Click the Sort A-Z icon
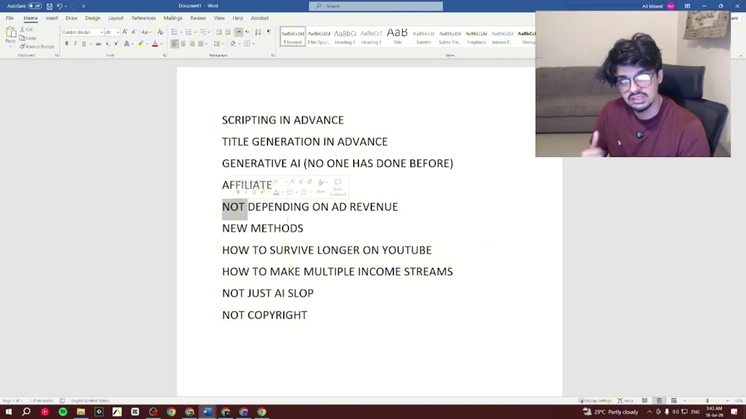 point(258,32)
